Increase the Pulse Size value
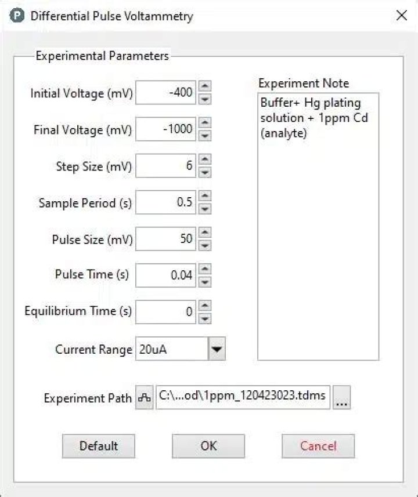This screenshot has width=418, height=497. click(205, 233)
